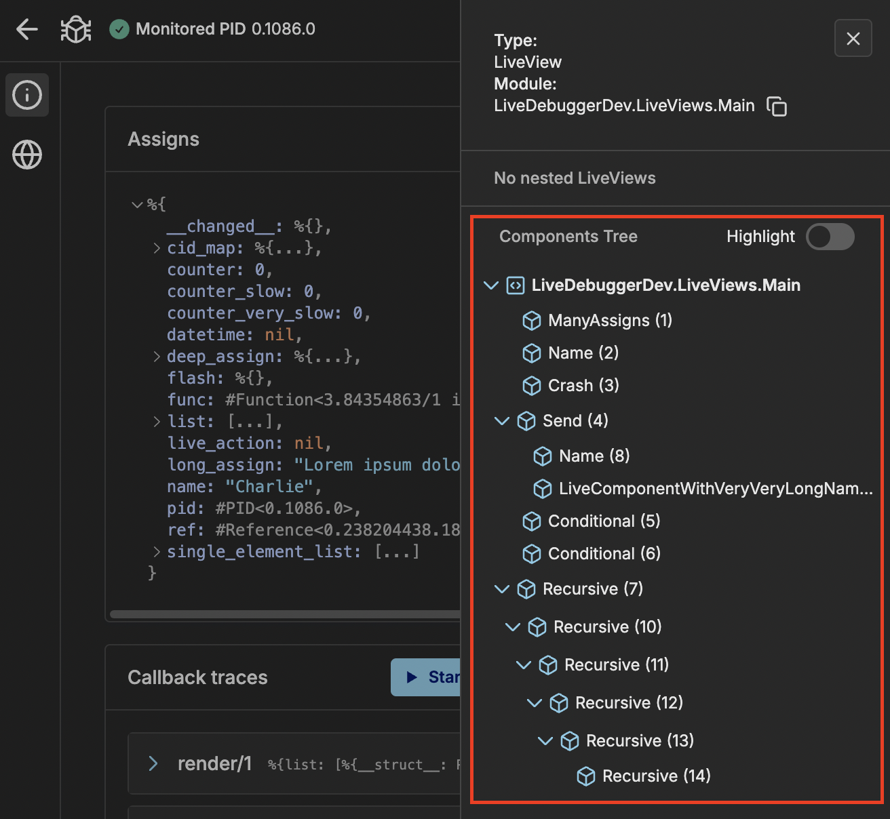Open the globe sidebar icon
This screenshot has height=819, width=890.
[x=27, y=155]
